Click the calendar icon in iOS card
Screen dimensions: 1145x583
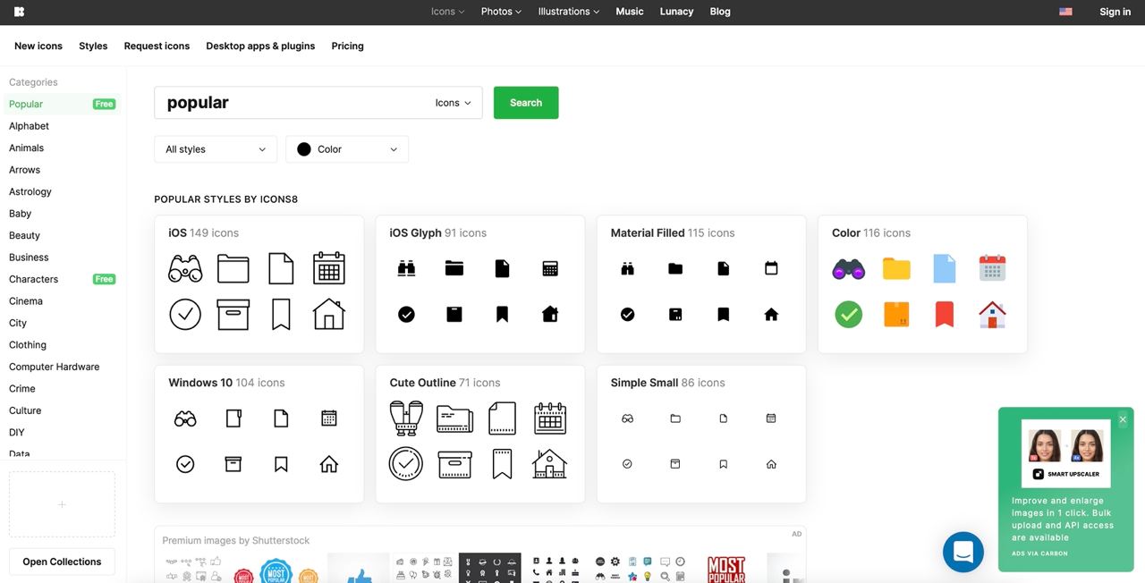(x=329, y=268)
